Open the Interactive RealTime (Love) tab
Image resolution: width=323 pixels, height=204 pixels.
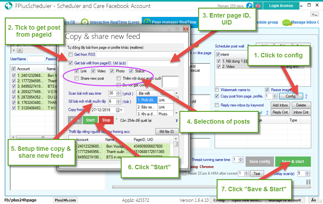(115, 22)
